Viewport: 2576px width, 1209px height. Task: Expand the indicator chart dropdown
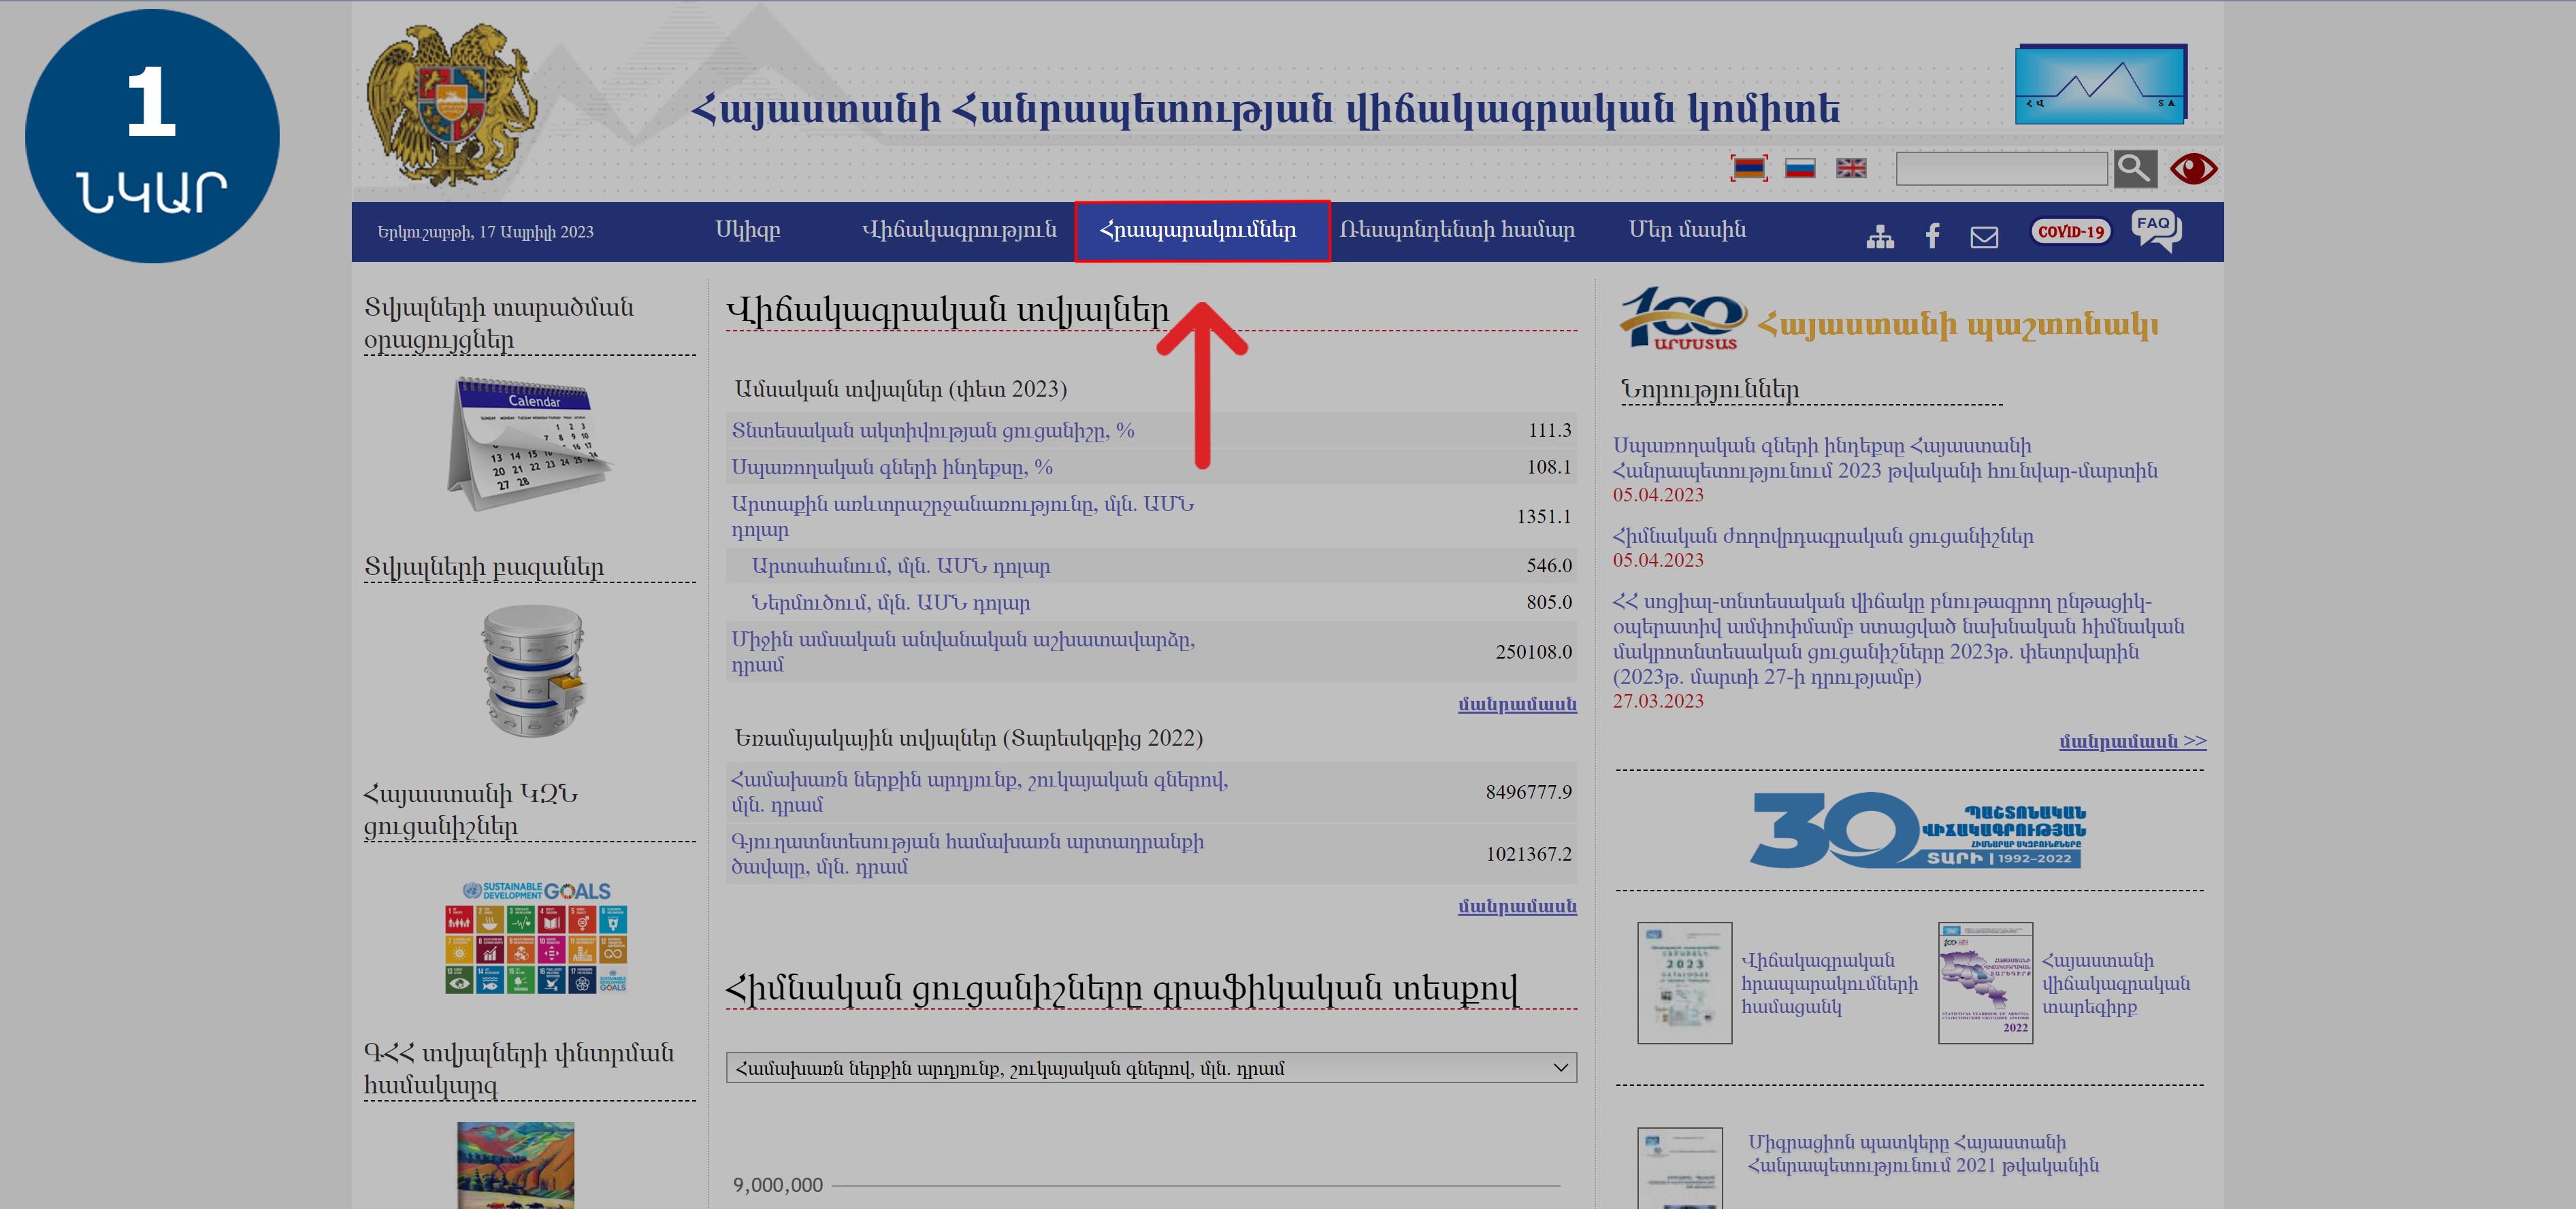click(1151, 1067)
